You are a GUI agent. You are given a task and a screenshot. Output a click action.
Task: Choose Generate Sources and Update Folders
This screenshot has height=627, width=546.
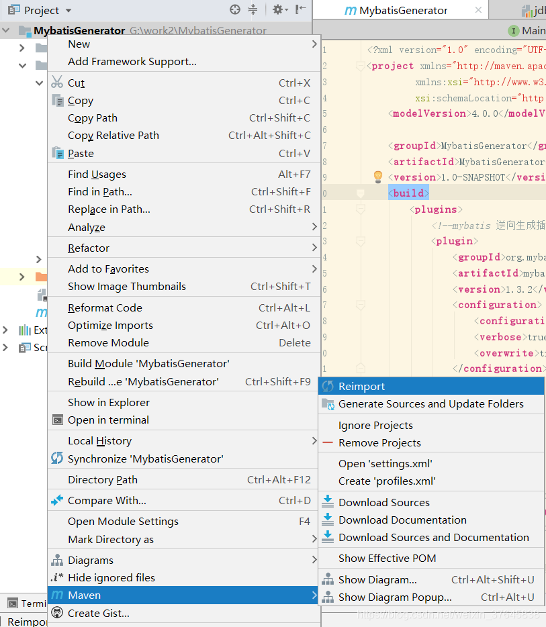[x=431, y=404]
